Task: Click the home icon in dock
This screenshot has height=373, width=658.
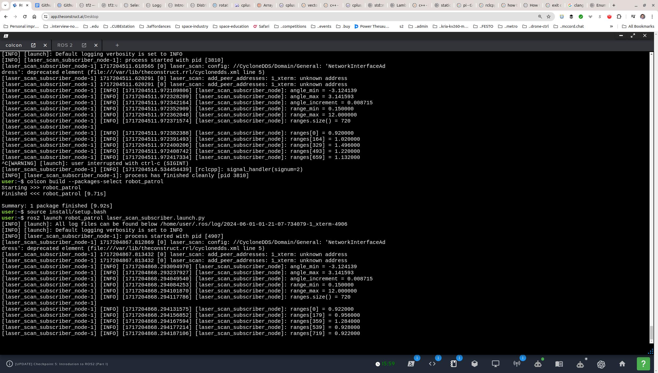Action: pos(622,364)
